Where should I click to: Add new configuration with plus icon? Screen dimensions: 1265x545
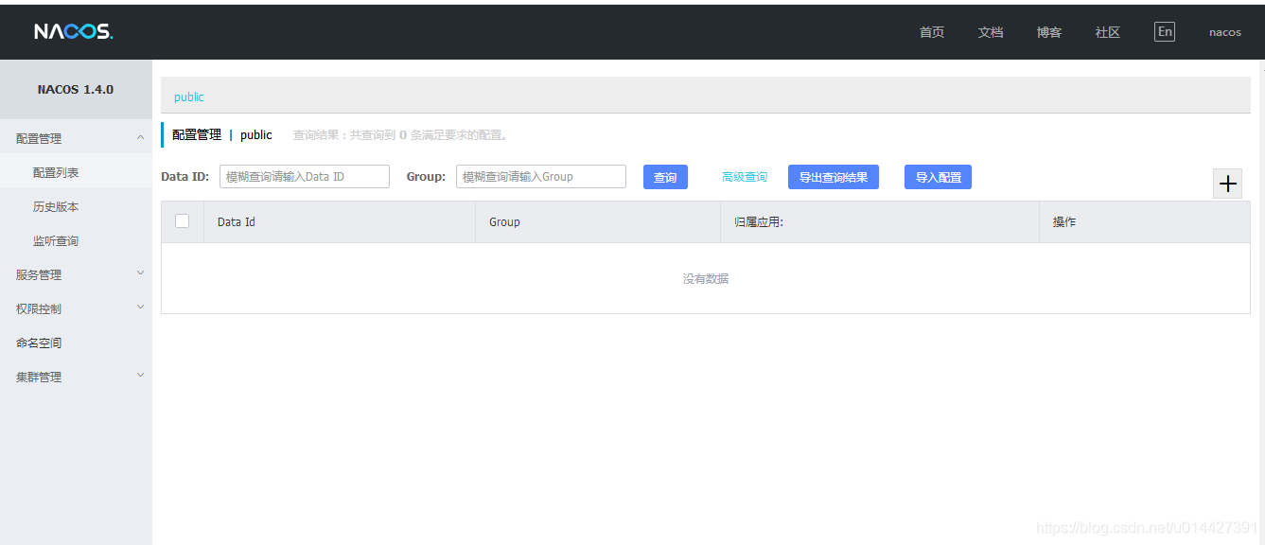(x=1228, y=184)
